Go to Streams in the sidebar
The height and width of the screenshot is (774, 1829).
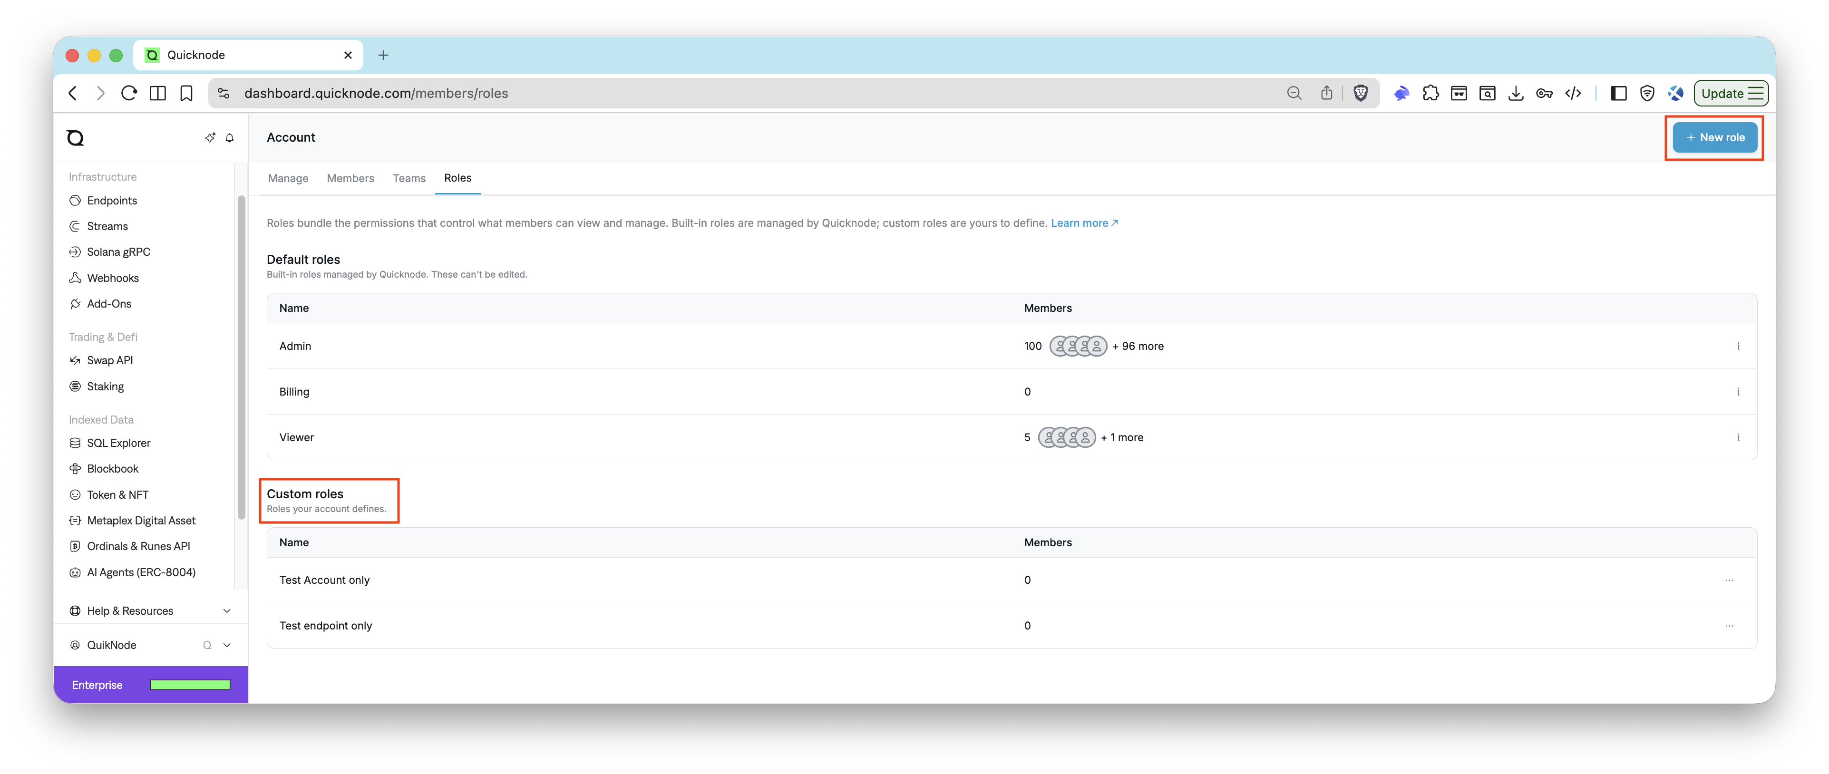click(x=98, y=226)
